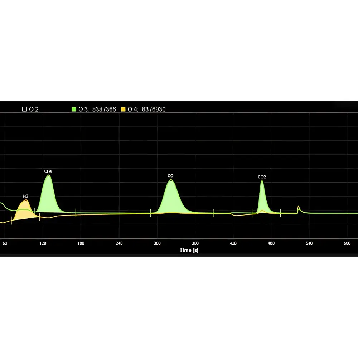Click the O 4 area value 8376930

coord(153,109)
